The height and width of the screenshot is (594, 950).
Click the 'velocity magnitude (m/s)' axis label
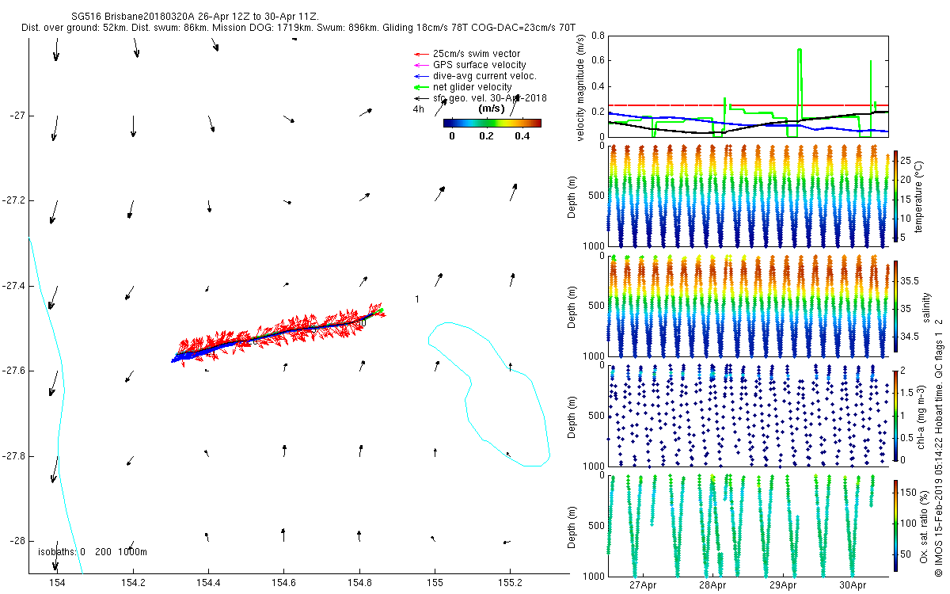click(582, 88)
